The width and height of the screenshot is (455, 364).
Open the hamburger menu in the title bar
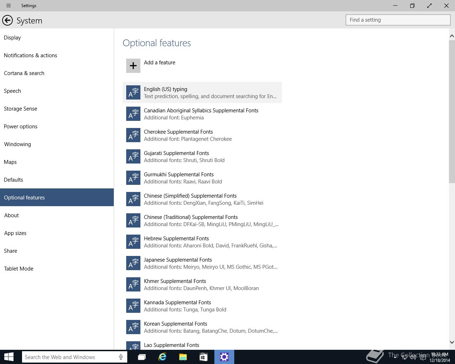tap(8, 6)
